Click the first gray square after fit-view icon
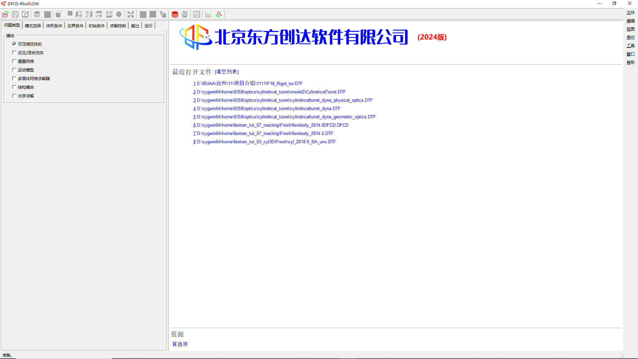The width and height of the screenshot is (638, 359). pyautogui.click(x=143, y=14)
